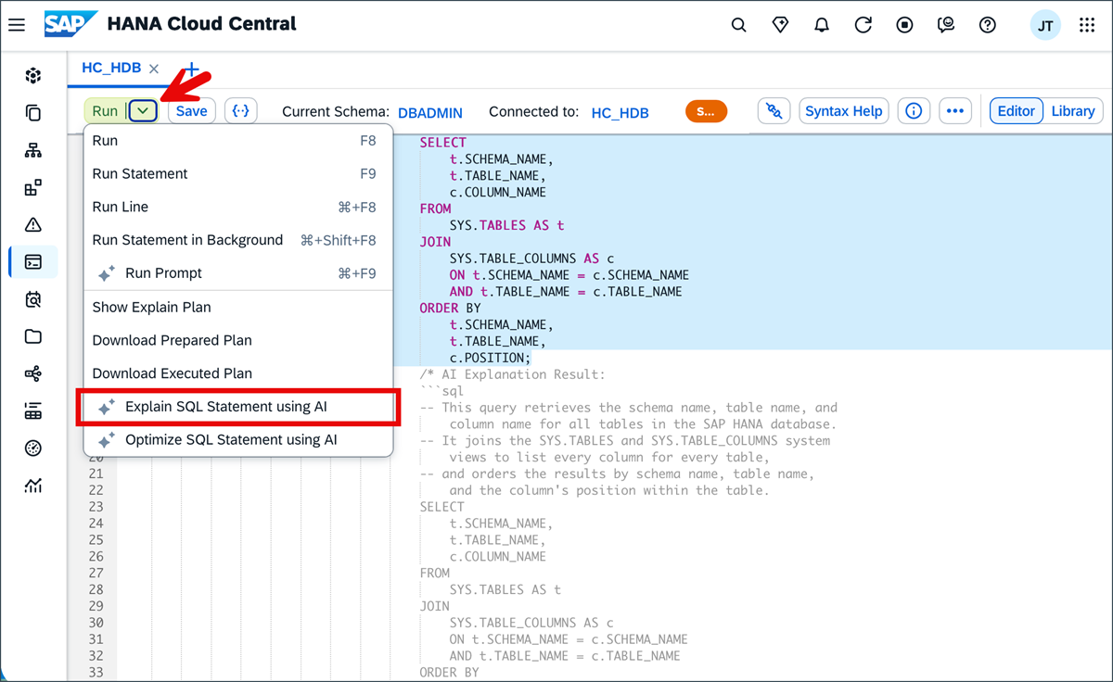Open the calendar search icon in sidebar
The height and width of the screenshot is (682, 1113).
click(33, 299)
